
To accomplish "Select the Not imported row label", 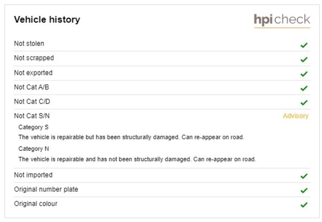I will coord(33,175).
